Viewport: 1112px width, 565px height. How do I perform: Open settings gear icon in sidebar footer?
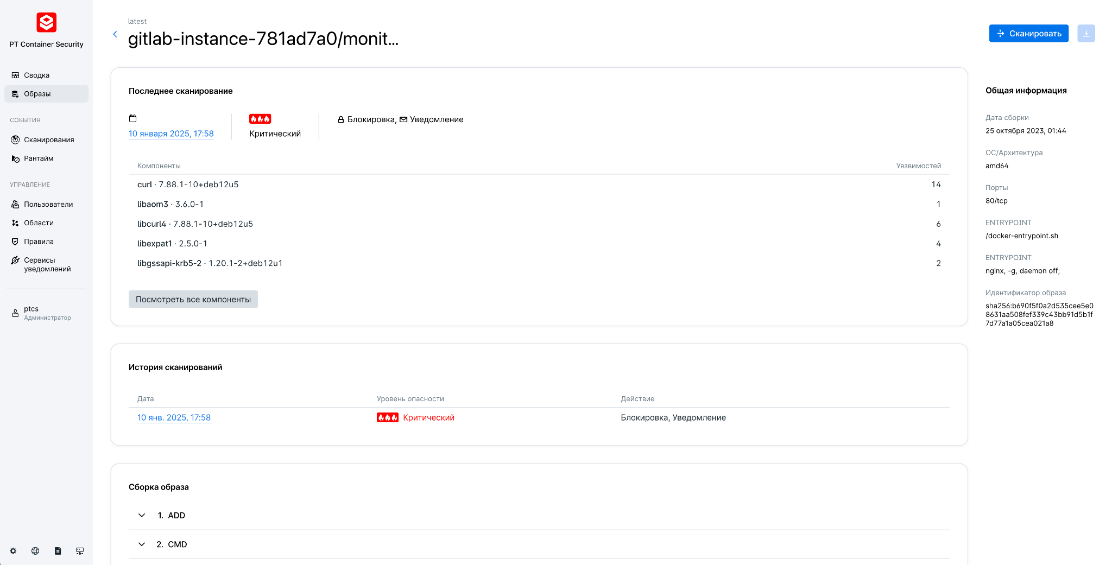point(13,551)
